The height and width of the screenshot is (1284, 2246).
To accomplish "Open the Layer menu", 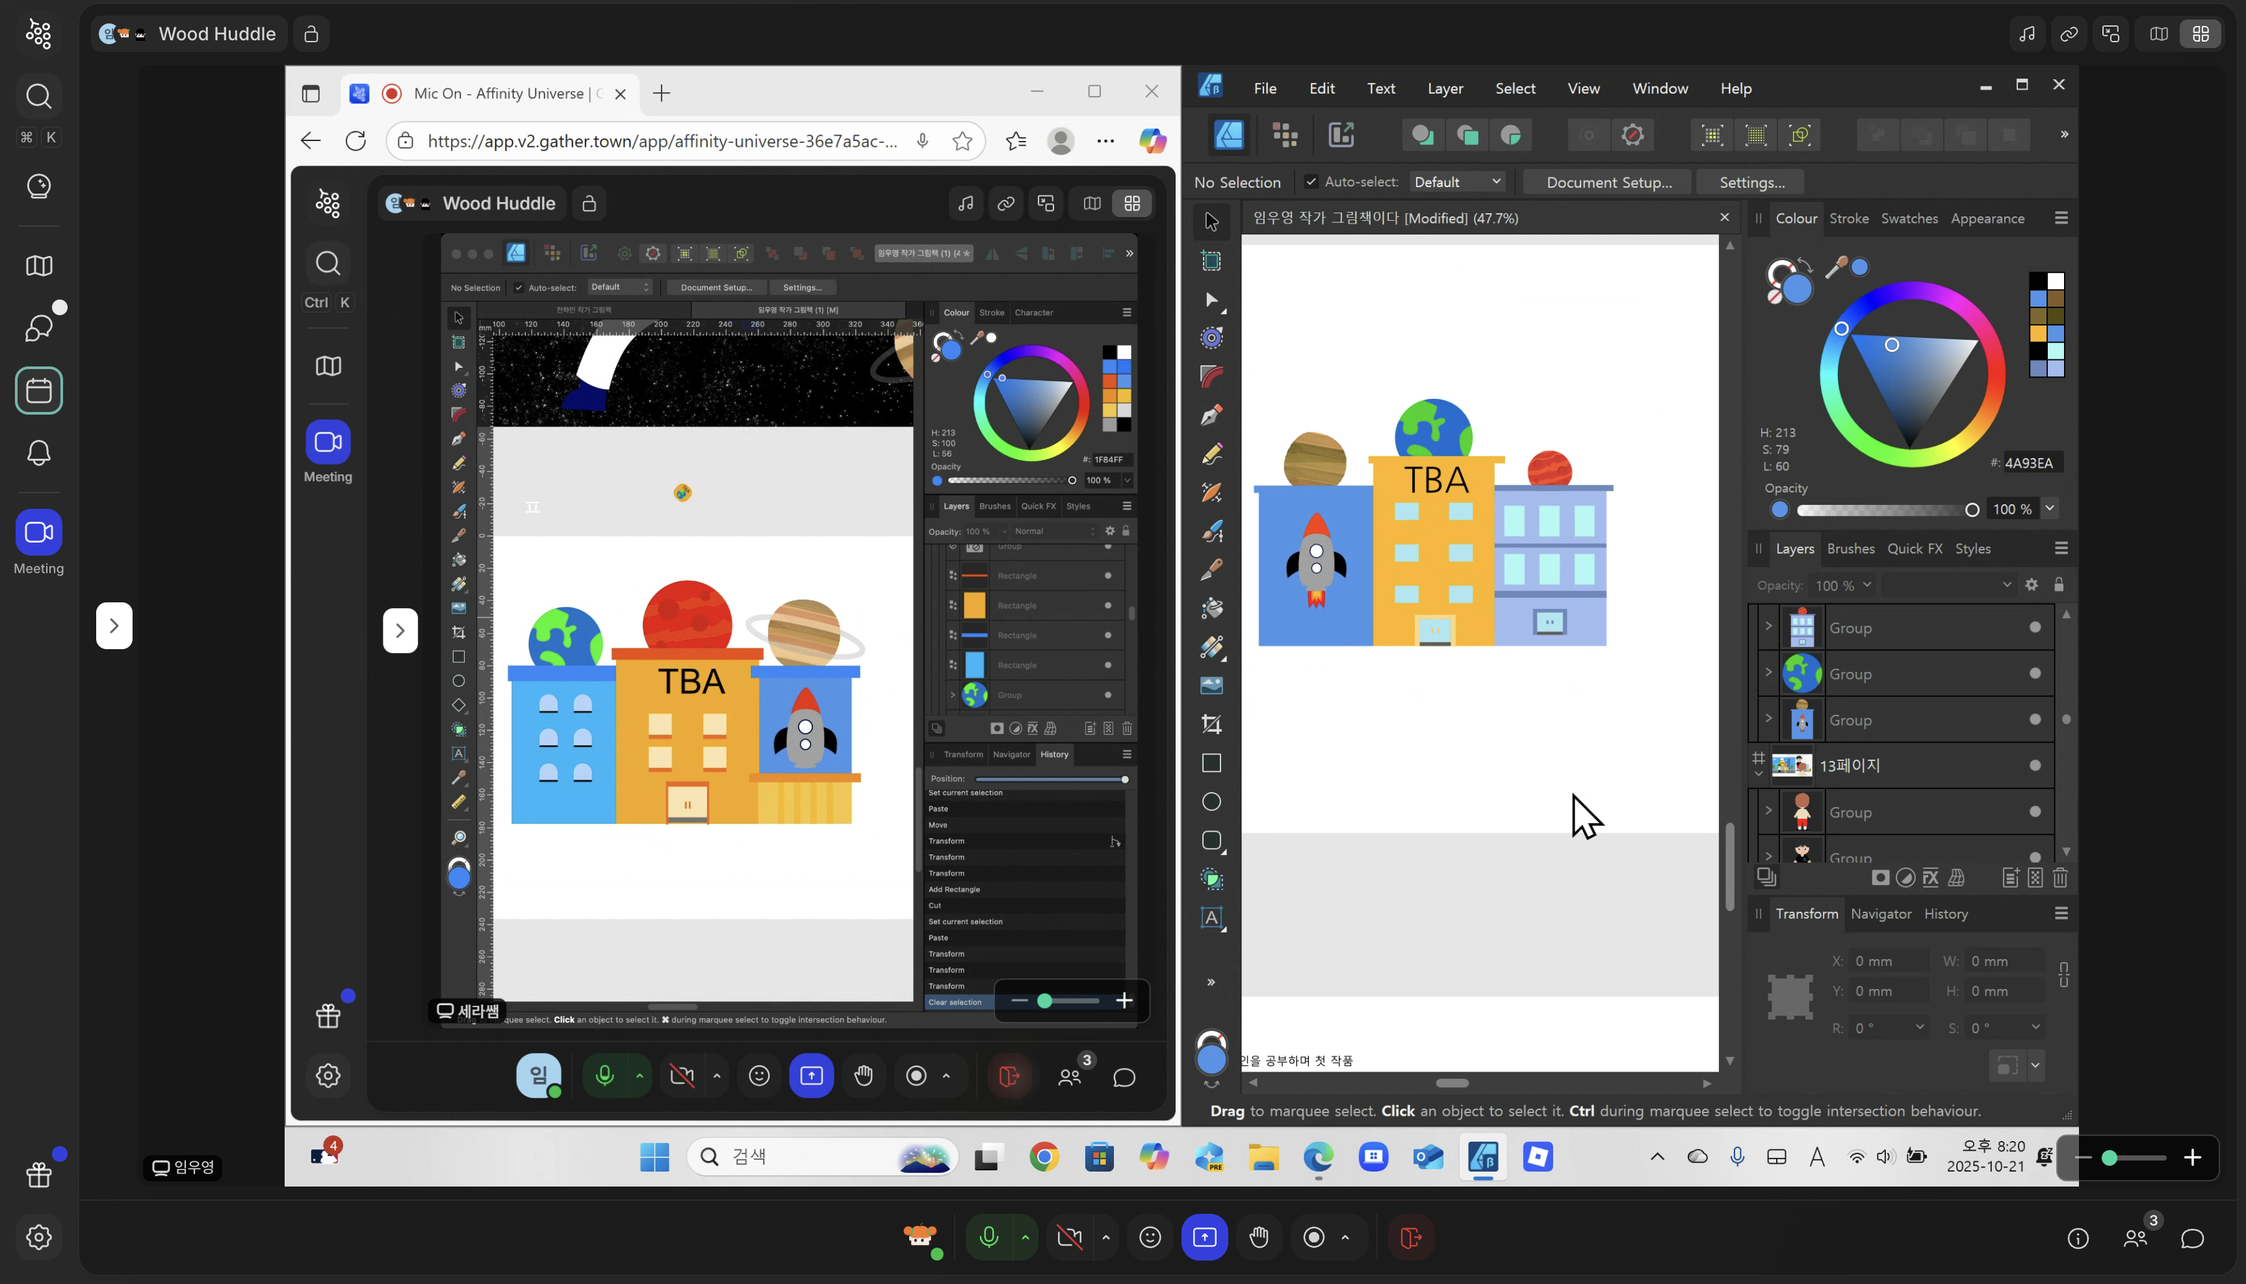I will 1445,88.
